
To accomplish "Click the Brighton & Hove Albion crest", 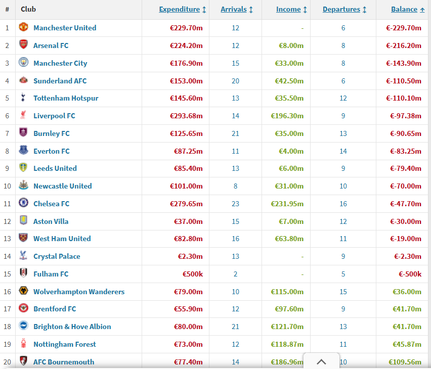I will [23, 326].
